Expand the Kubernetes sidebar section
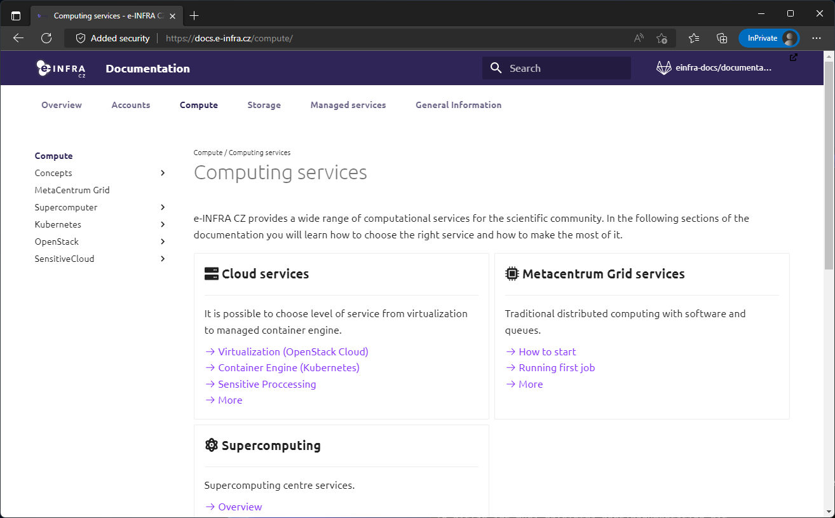835x518 pixels. (x=163, y=224)
